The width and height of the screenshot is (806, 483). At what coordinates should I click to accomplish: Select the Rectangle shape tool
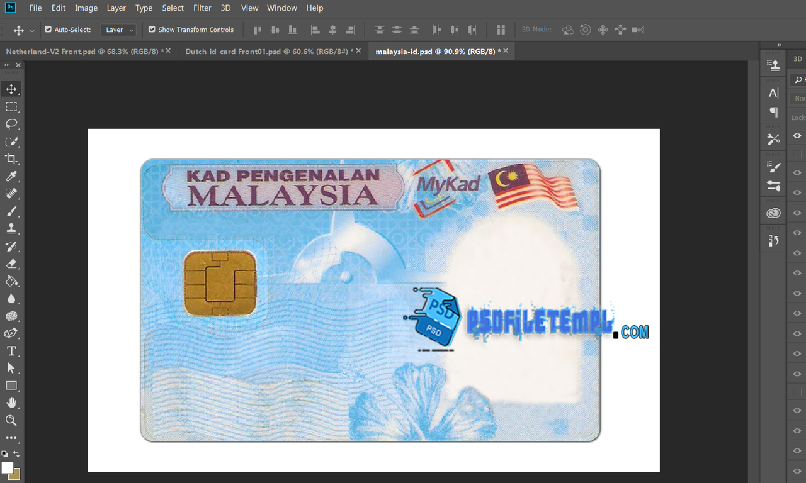point(11,386)
